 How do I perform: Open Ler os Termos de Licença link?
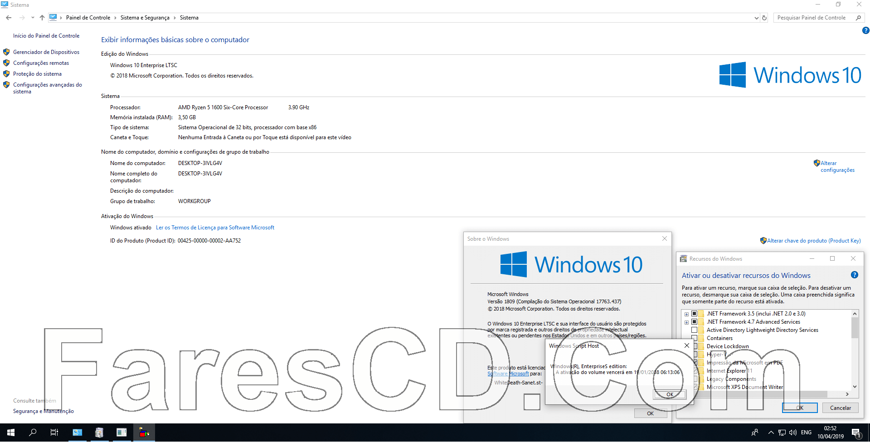(215, 228)
